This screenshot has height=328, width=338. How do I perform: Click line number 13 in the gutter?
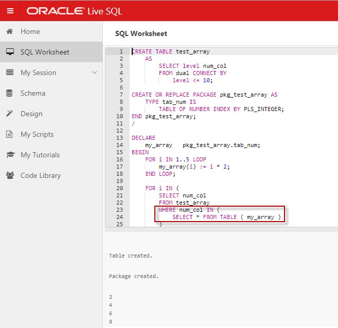tap(120, 138)
